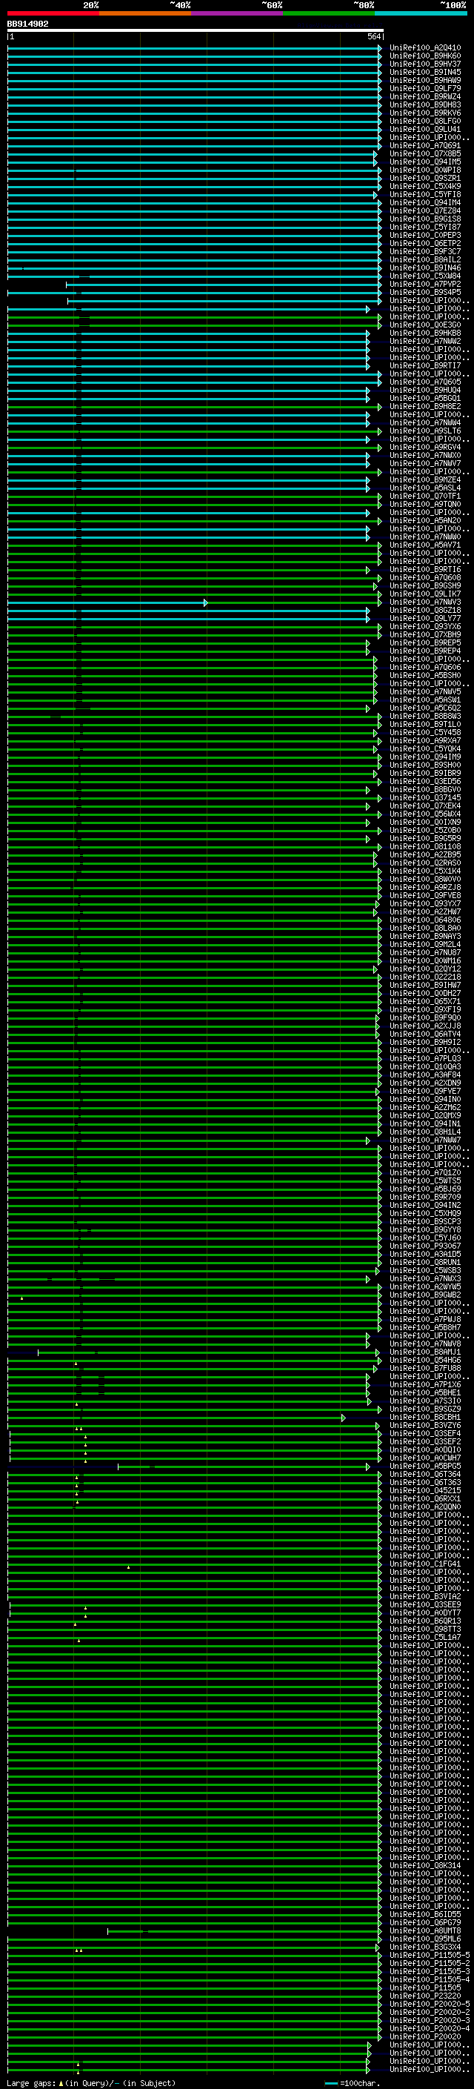
Task: Click UniRef100_Q9LIK7 hit
Action: (x=425, y=594)
